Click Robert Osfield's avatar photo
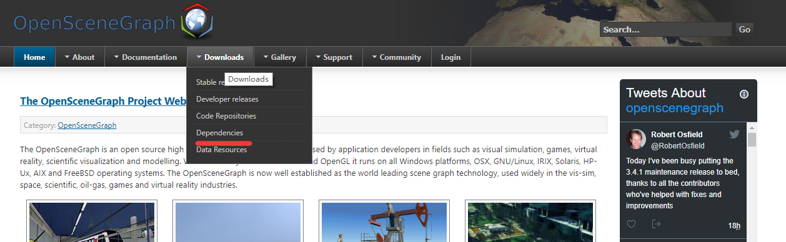This screenshot has width=786, height=242. pyautogui.click(x=636, y=139)
